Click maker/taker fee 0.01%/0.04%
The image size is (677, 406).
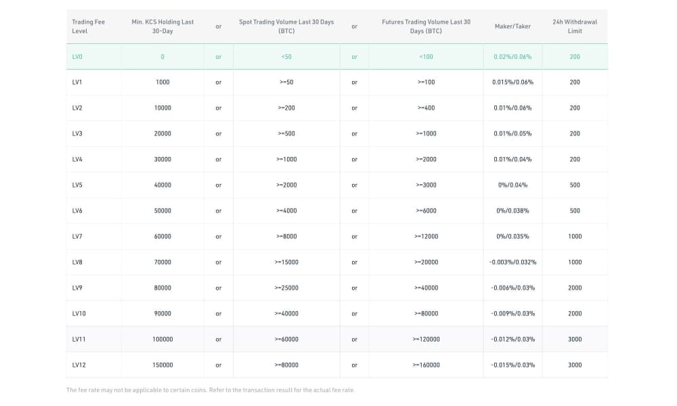(512, 159)
